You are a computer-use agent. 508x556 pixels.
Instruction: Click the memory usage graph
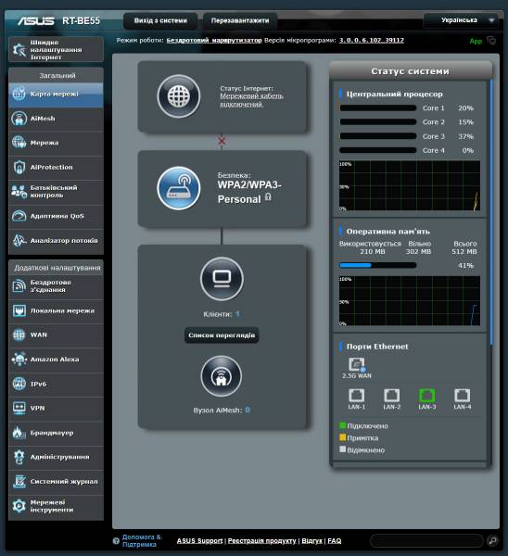pyautogui.click(x=410, y=300)
